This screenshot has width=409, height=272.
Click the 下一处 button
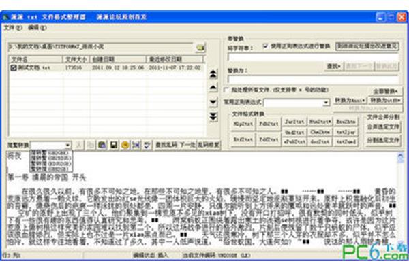[x=187, y=145]
